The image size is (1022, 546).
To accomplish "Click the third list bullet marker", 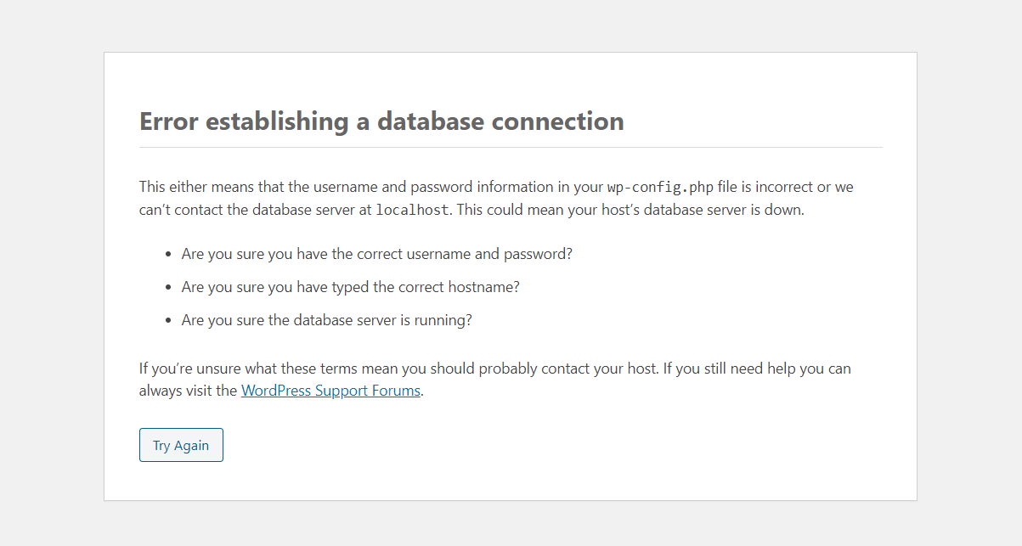I will (x=167, y=321).
